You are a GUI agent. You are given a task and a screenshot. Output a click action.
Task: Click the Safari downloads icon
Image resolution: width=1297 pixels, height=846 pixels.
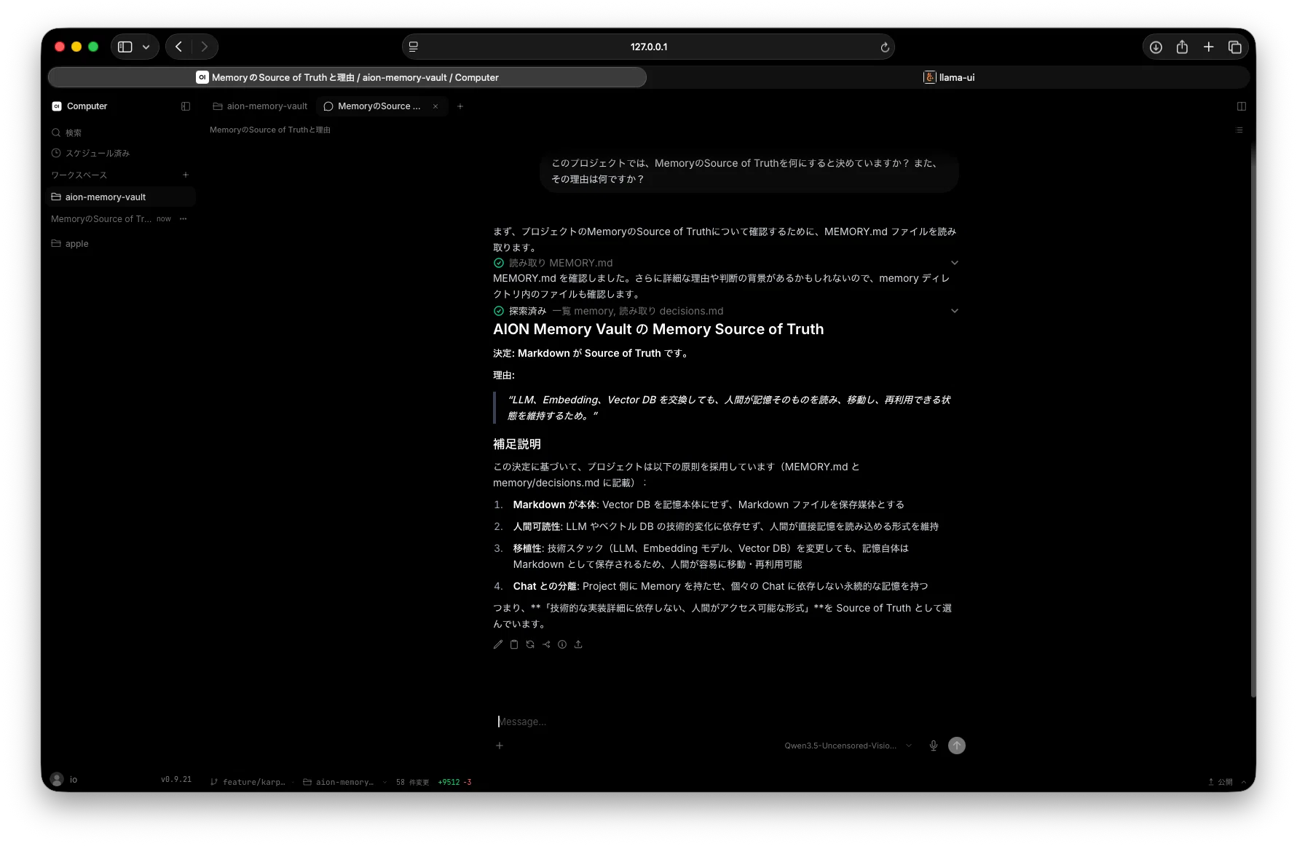click(1156, 47)
